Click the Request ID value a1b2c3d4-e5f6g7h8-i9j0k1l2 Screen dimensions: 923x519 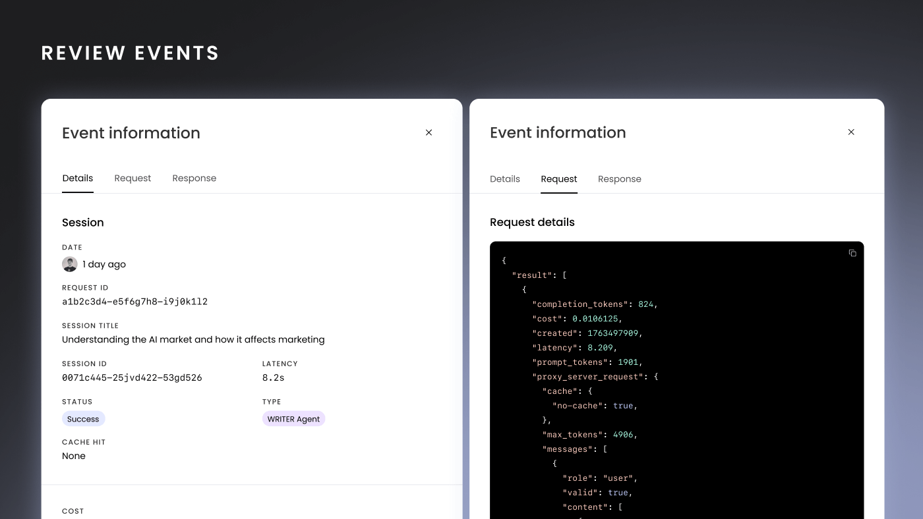point(134,302)
